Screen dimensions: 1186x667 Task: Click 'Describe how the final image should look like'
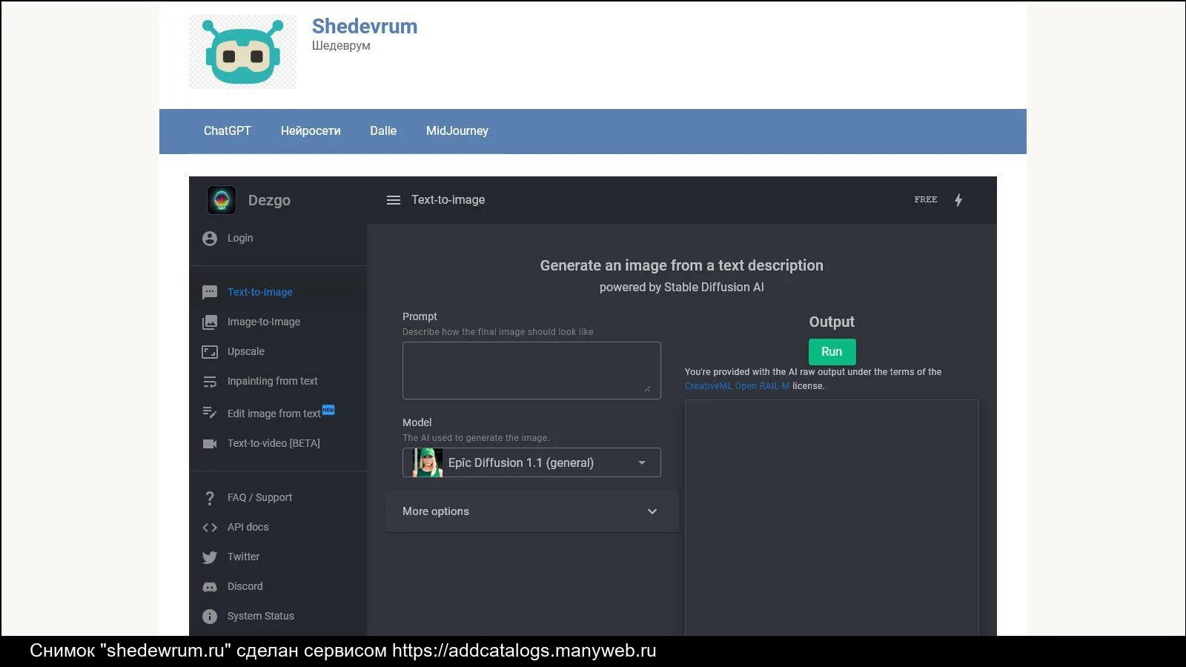[x=498, y=332]
